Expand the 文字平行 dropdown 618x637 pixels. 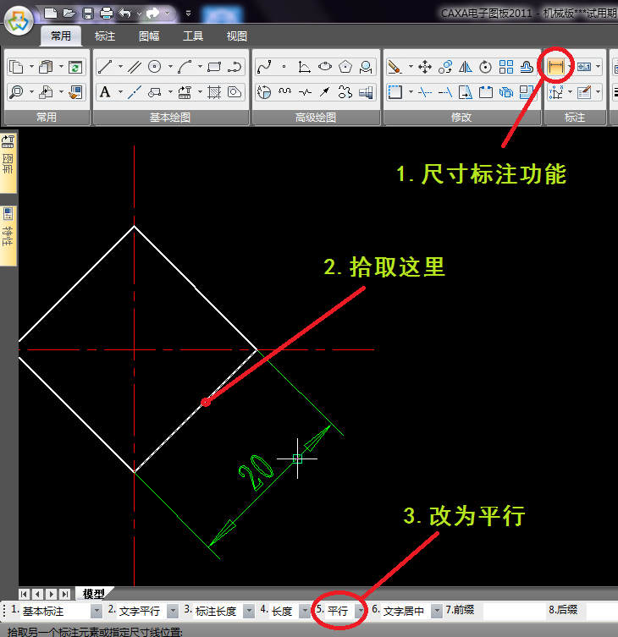coord(174,611)
